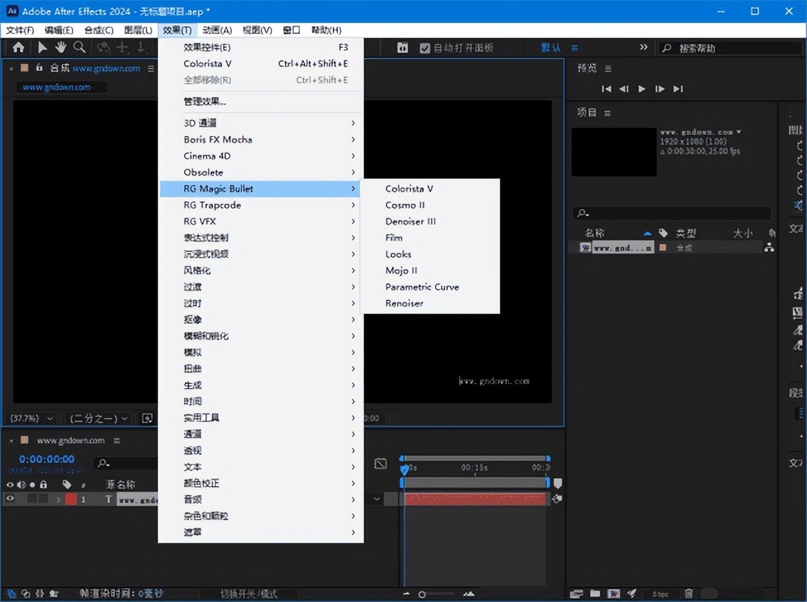Screen dimensions: 807x602
Task: Expand layer 1 properties with the chevron
Action: coord(58,499)
